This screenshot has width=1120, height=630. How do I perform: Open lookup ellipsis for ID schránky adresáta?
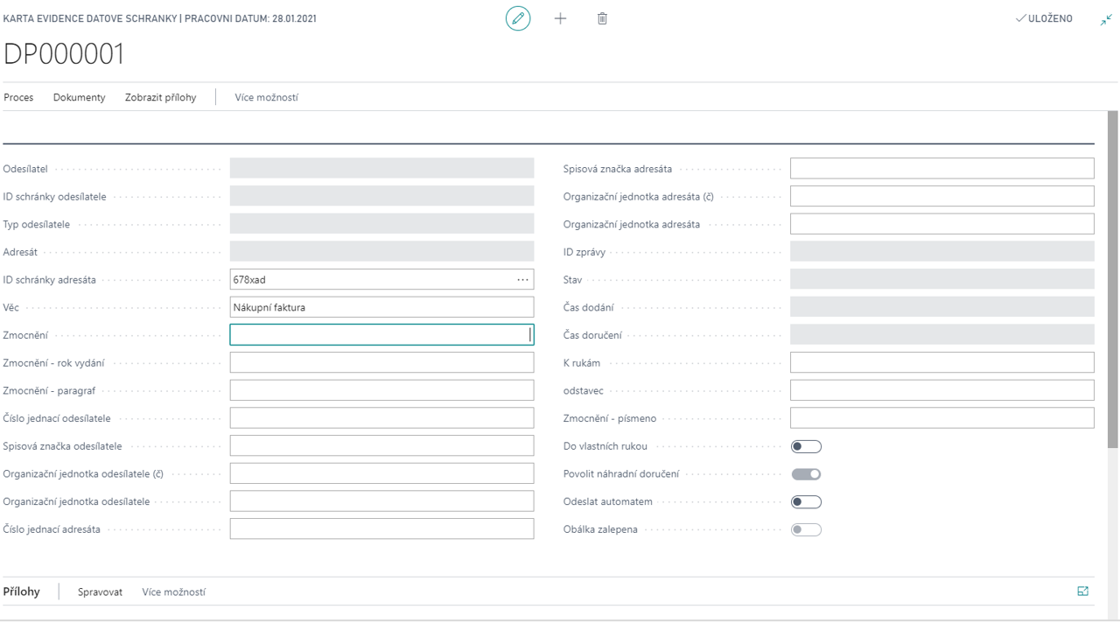[x=522, y=280]
